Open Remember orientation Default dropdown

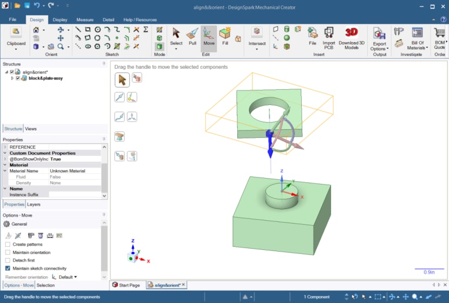[68, 277]
